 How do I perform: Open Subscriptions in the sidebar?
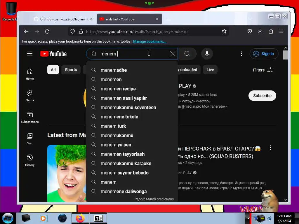(x=30, y=117)
